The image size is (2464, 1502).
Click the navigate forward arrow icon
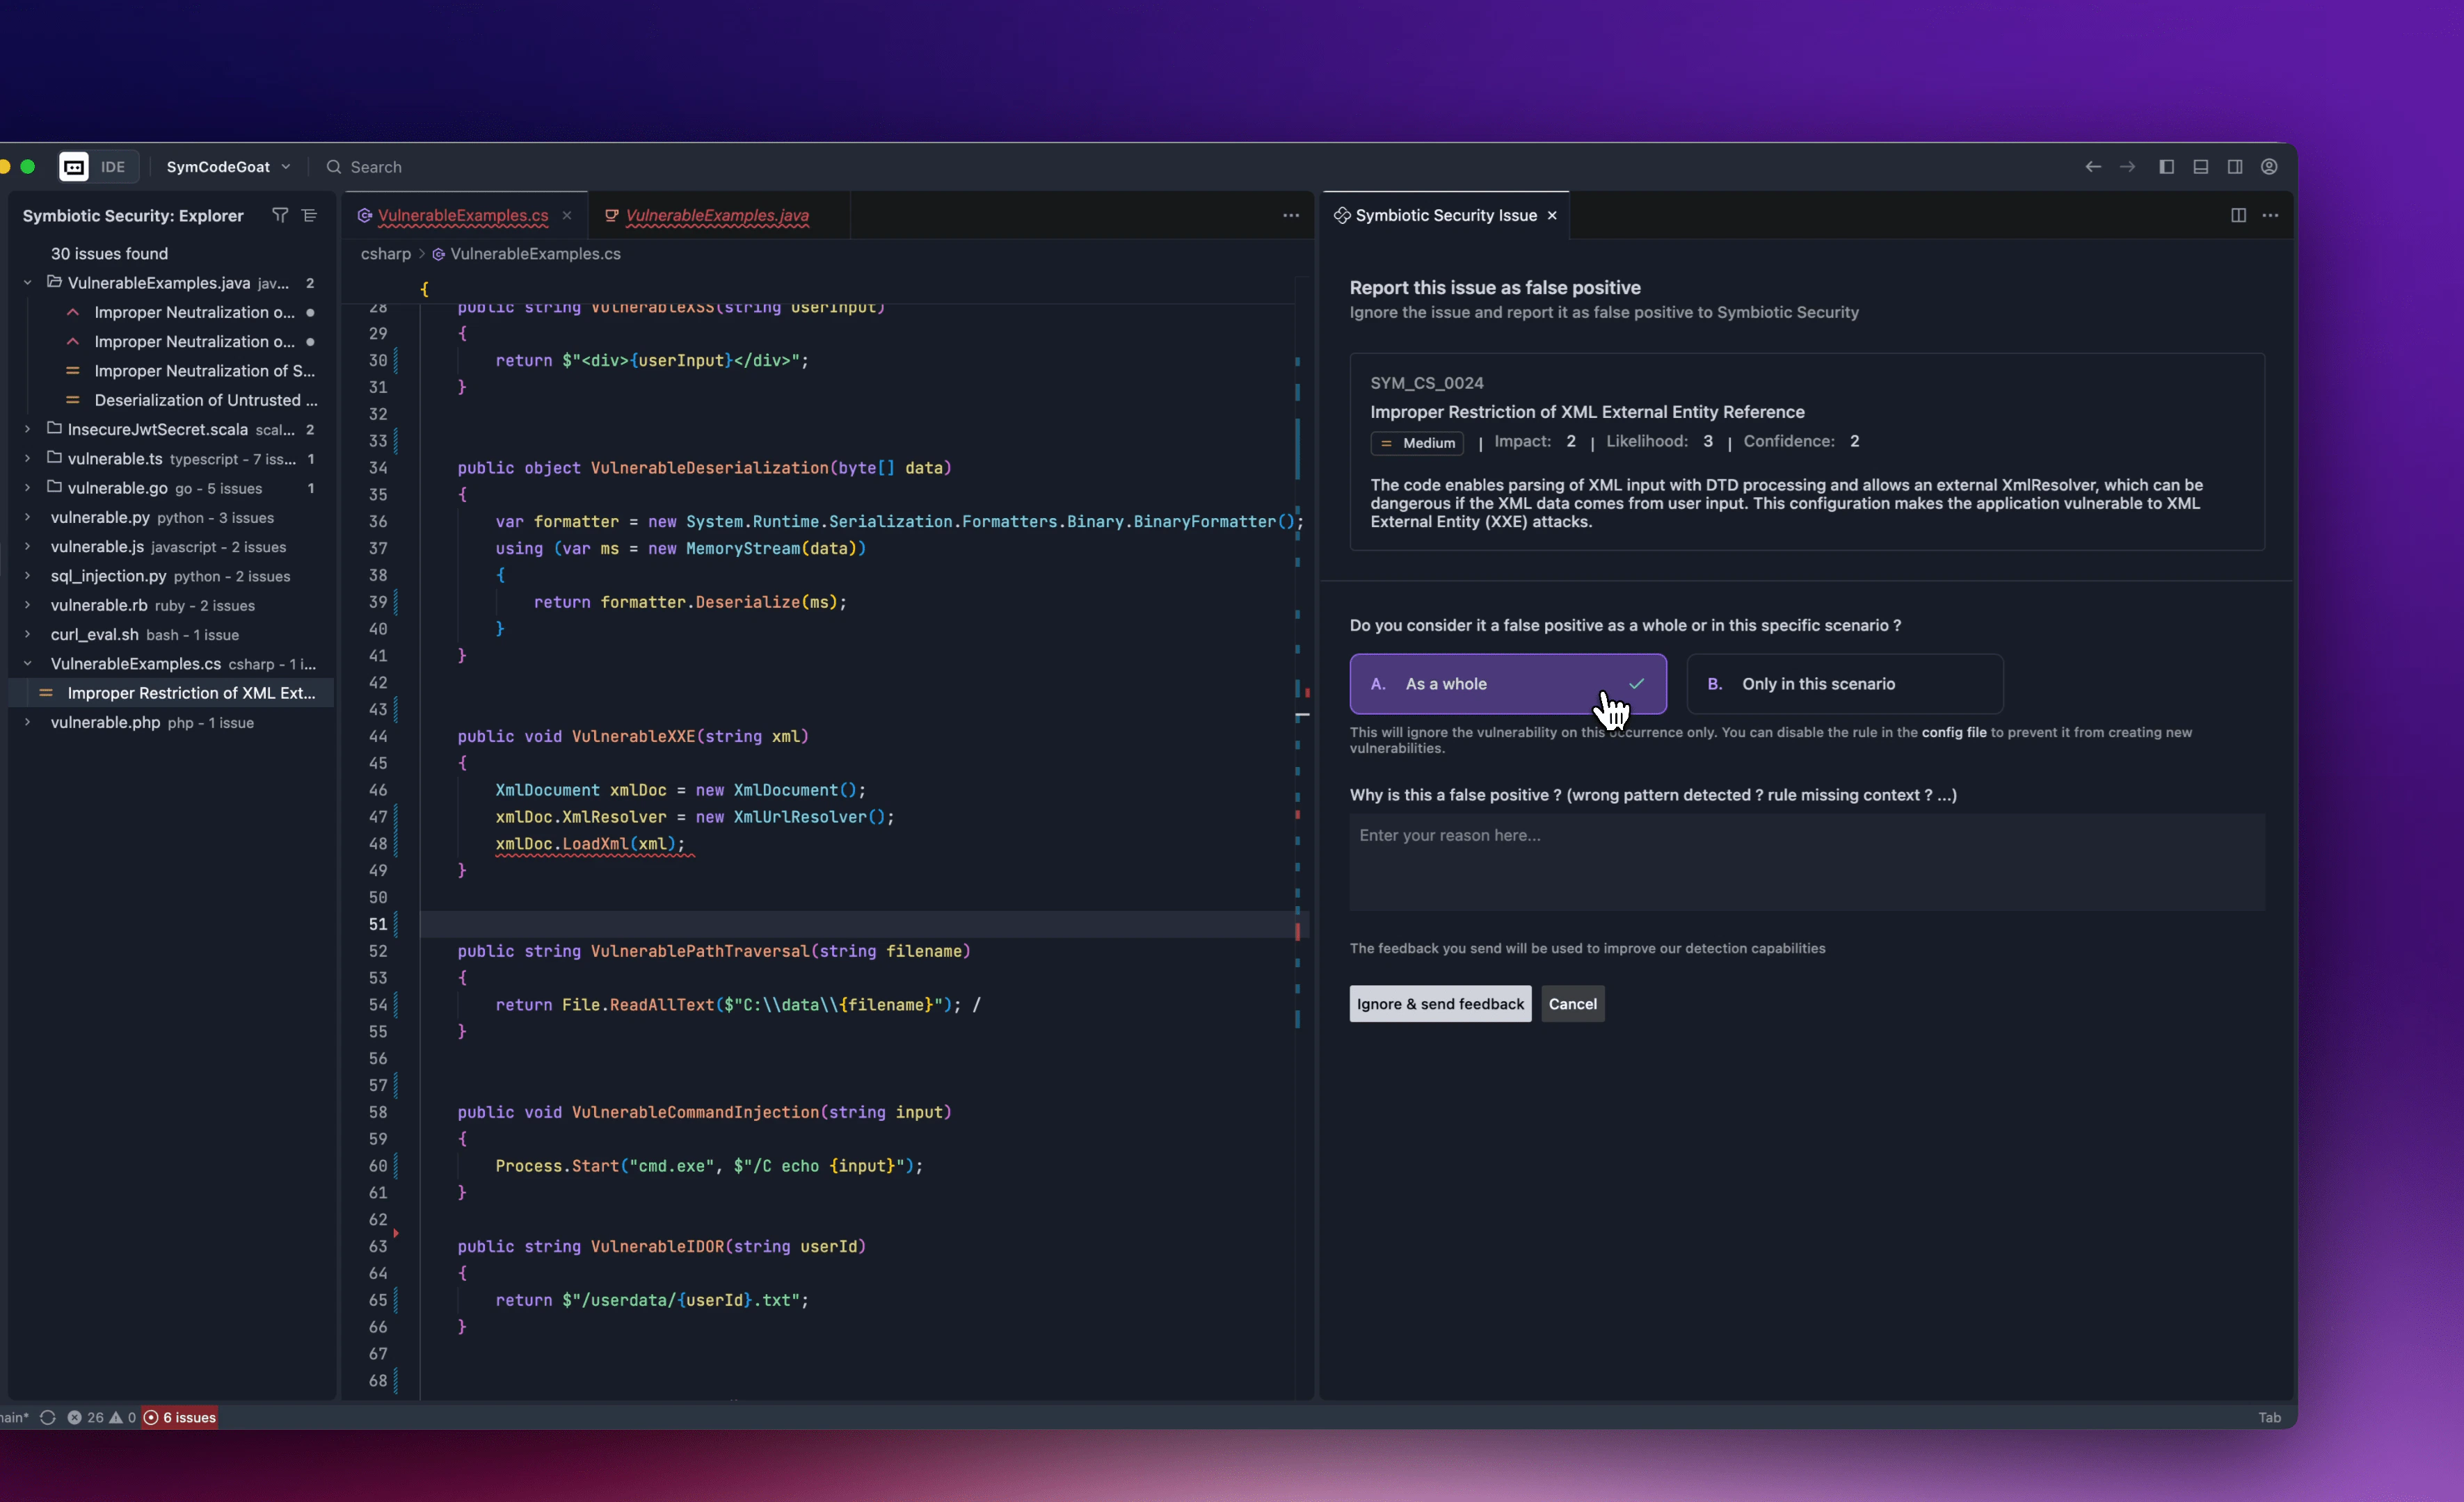point(2128,167)
